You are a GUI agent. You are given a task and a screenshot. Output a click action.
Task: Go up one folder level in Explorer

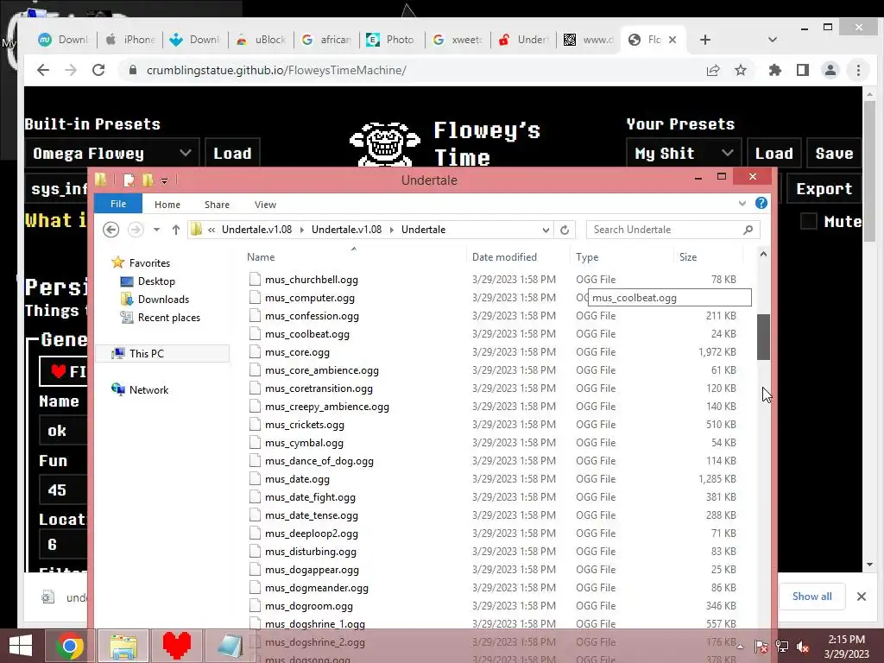point(176,230)
